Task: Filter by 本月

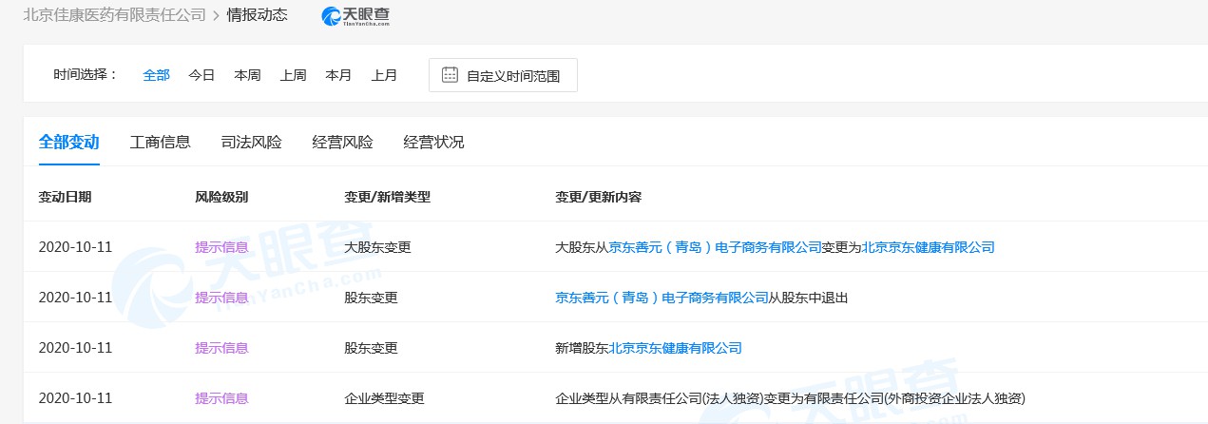Action: pyautogui.click(x=338, y=75)
